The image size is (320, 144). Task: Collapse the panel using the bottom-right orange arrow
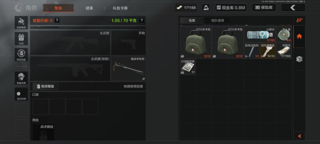299,136
